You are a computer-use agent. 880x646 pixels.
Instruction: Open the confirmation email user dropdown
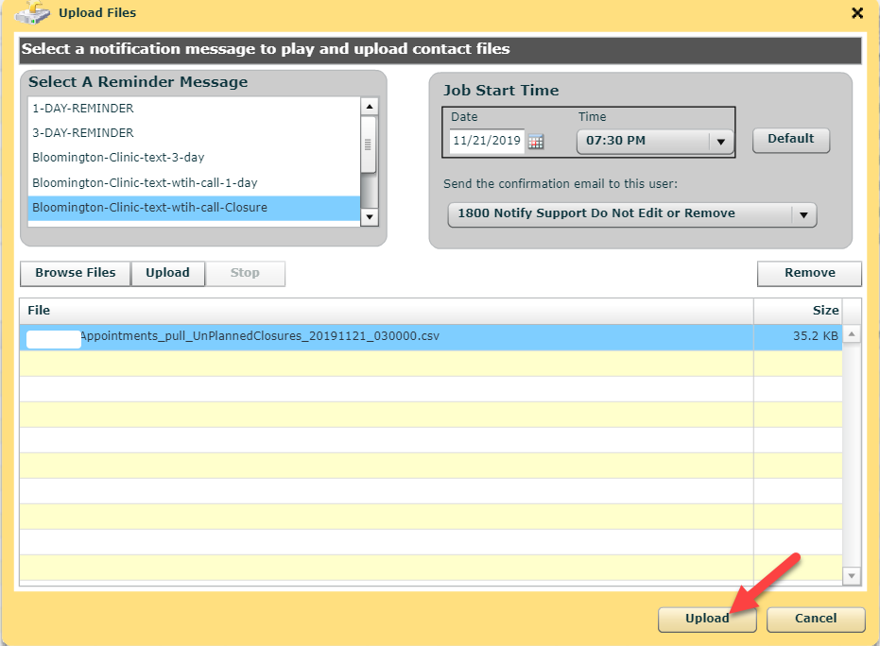(803, 214)
